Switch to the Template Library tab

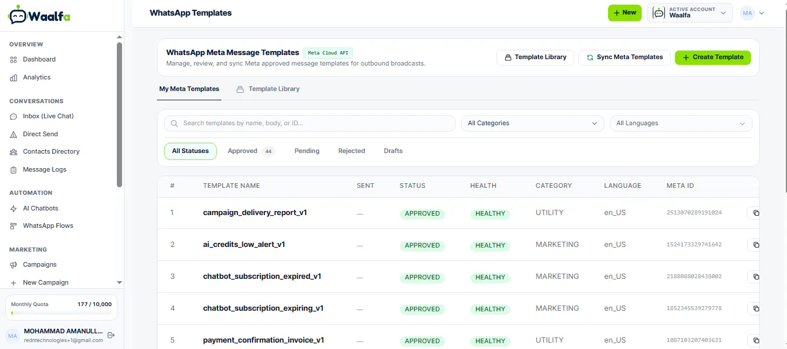[x=268, y=89]
